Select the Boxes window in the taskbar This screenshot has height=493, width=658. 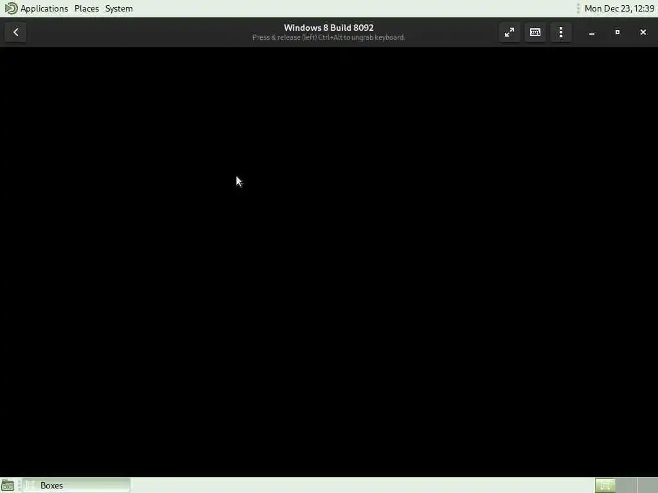point(76,485)
